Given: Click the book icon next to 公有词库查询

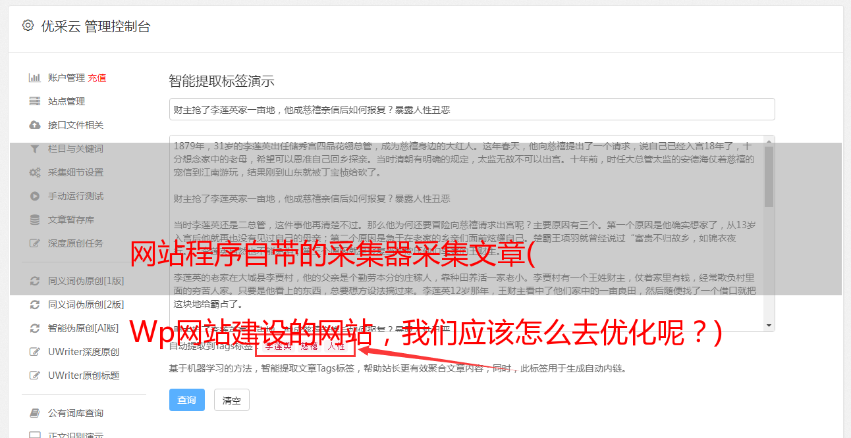Looking at the screenshot, I should (x=35, y=413).
